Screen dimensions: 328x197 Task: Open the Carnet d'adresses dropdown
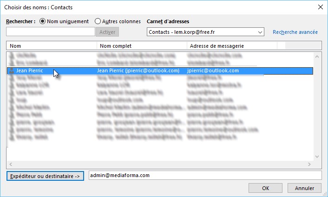[x=205, y=32]
